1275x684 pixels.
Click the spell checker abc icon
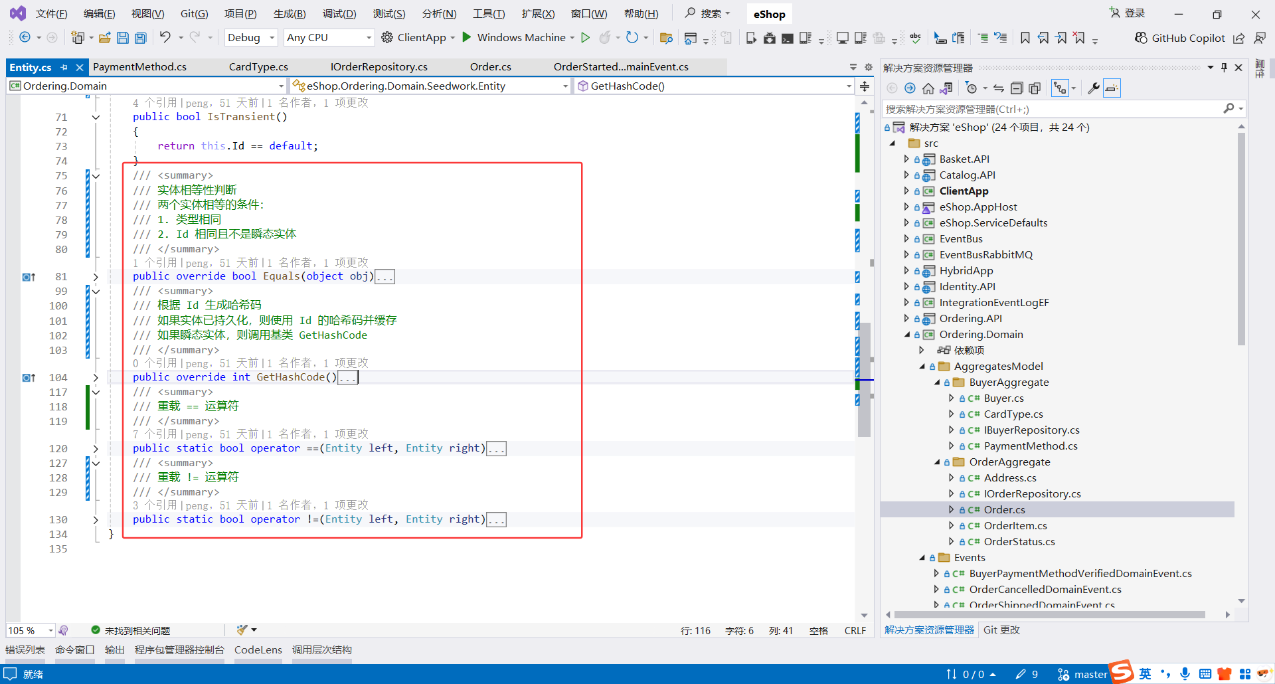(x=915, y=38)
